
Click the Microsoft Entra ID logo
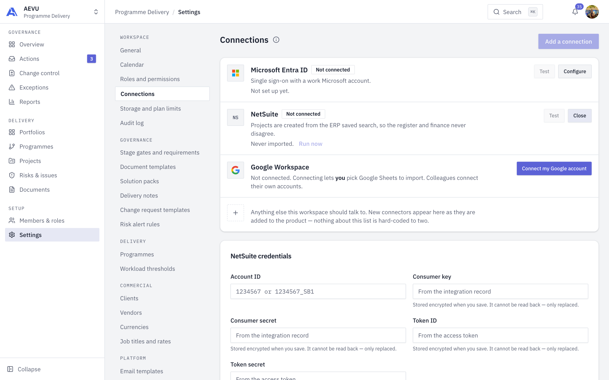click(235, 73)
